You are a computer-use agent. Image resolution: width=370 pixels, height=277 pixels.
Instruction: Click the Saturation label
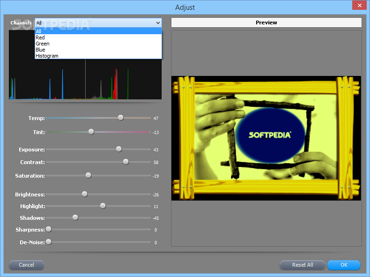(30, 176)
